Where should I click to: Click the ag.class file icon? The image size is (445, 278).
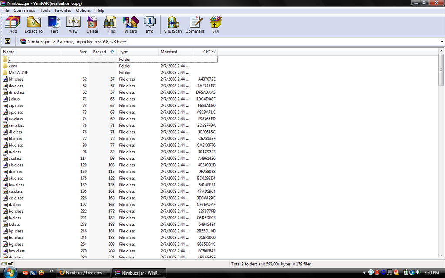[x=5, y=106]
